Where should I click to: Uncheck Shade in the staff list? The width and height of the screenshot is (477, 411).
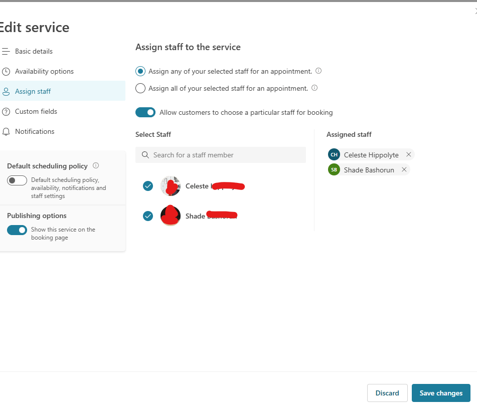[147, 216]
